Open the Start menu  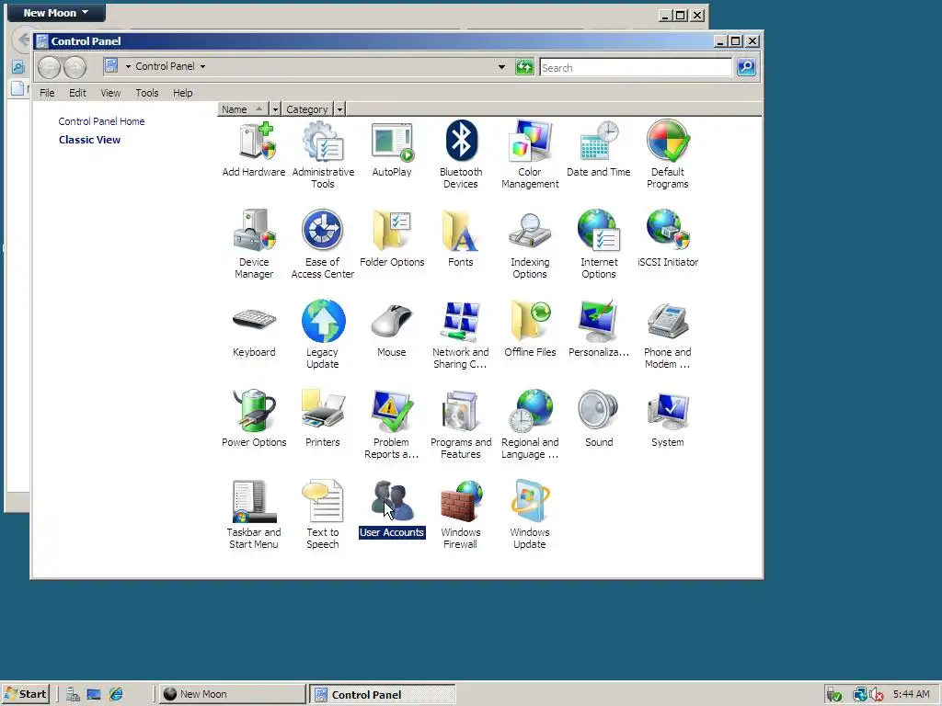tap(25, 695)
